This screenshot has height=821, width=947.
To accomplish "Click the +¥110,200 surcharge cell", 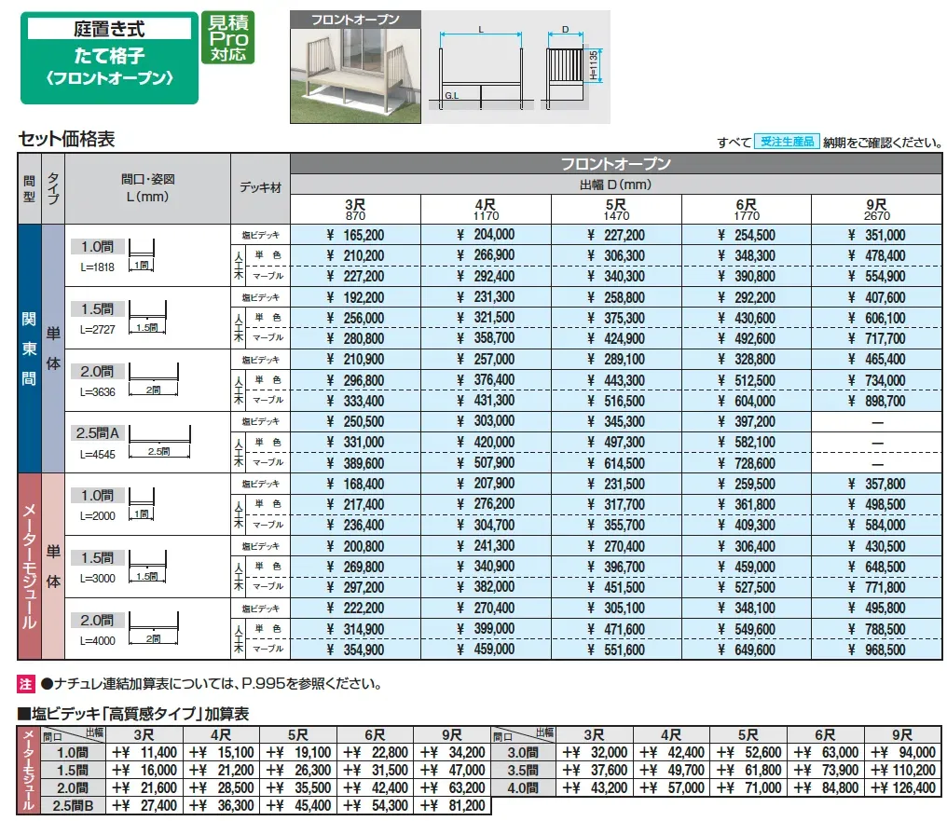I will coord(903,771).
